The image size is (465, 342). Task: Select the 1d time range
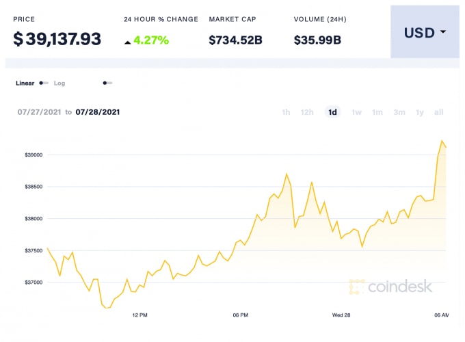[332, 112]
